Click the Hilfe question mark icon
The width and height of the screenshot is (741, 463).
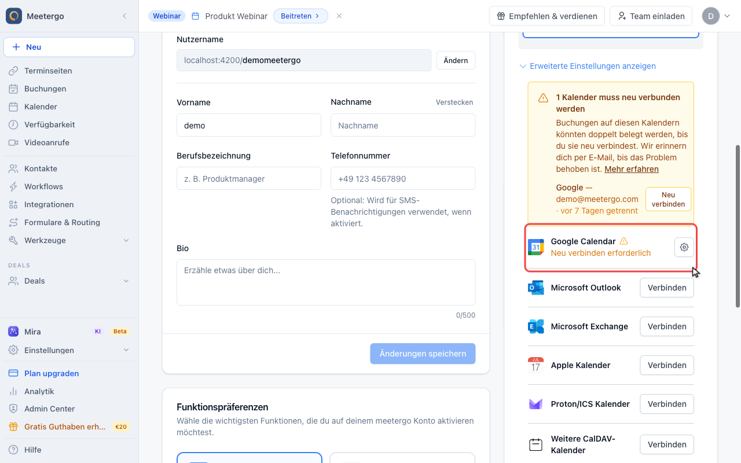click(x=13, y=450)
